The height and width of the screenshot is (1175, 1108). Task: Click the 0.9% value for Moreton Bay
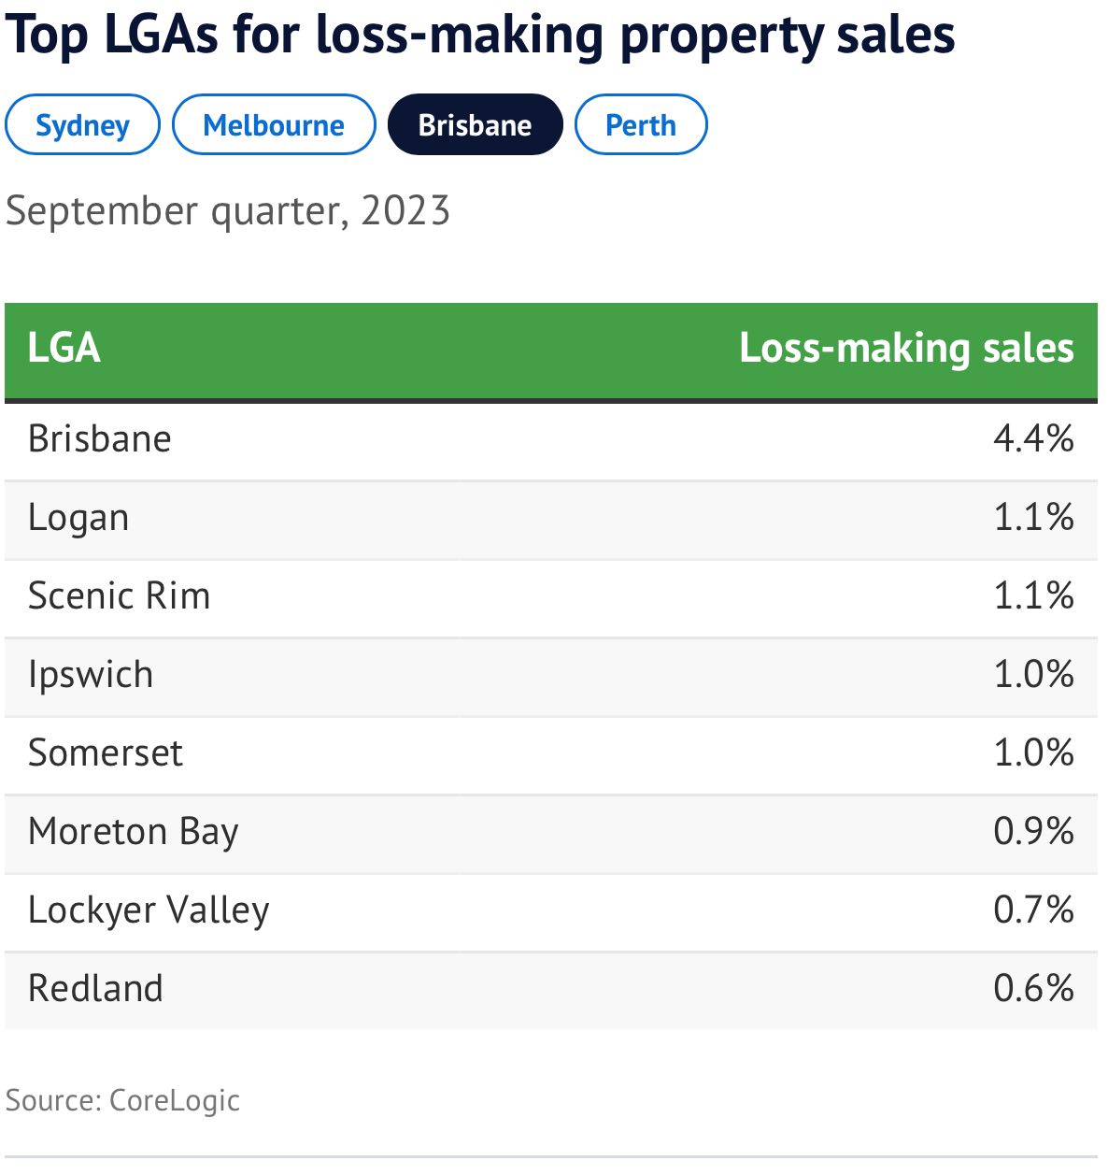1033,831
